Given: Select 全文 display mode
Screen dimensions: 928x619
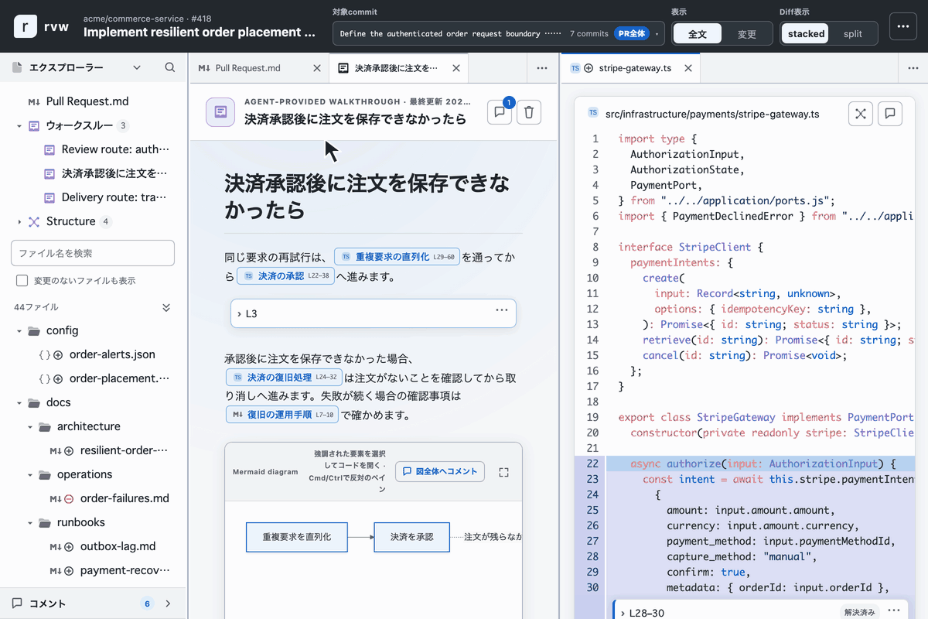Looking at the screenshot, I should (x=698, y=33).
